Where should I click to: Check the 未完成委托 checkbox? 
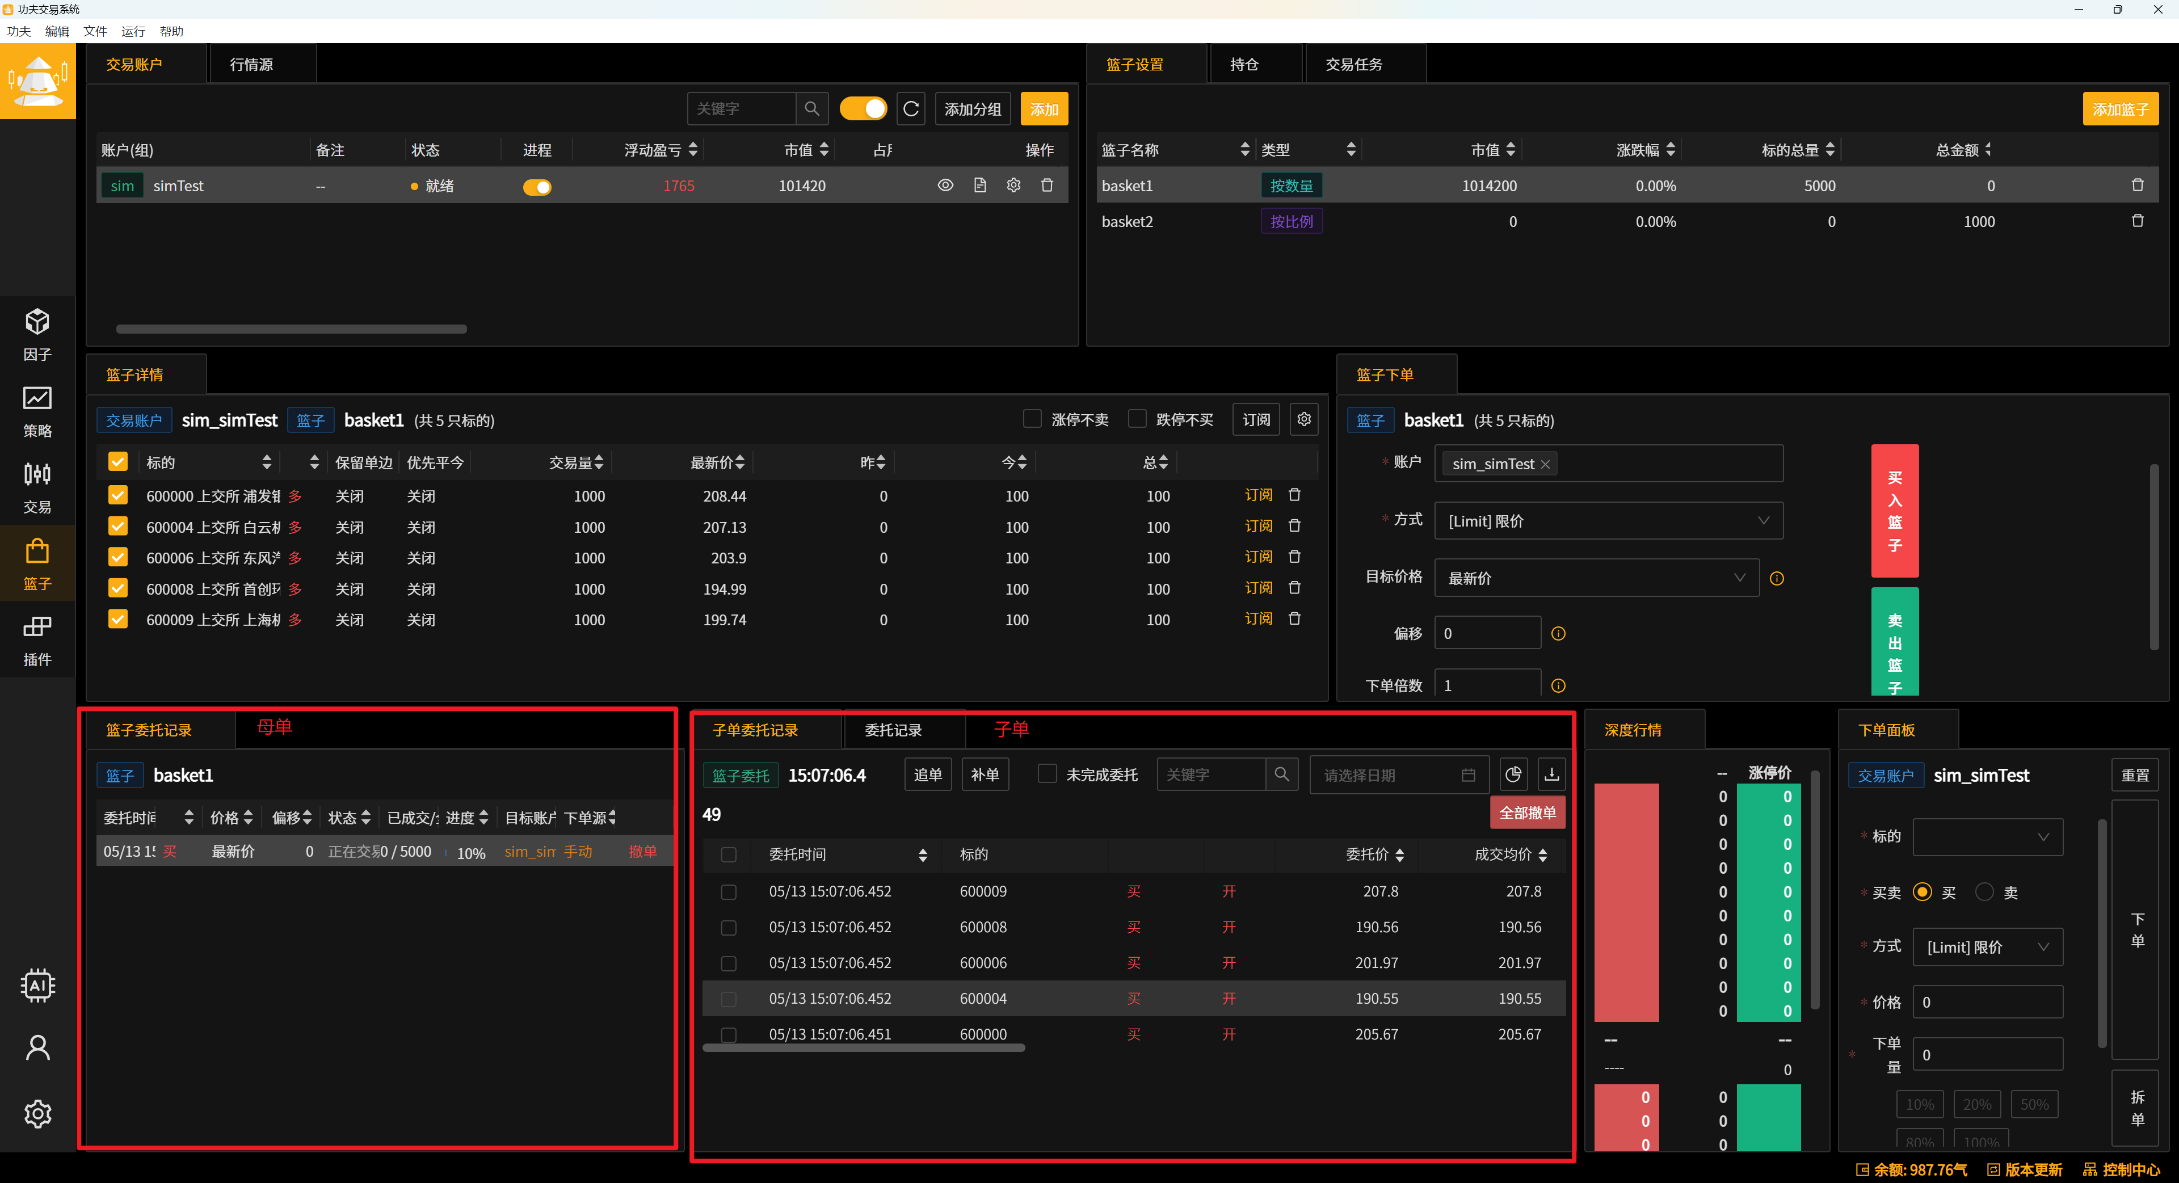tap(1047, 774)
